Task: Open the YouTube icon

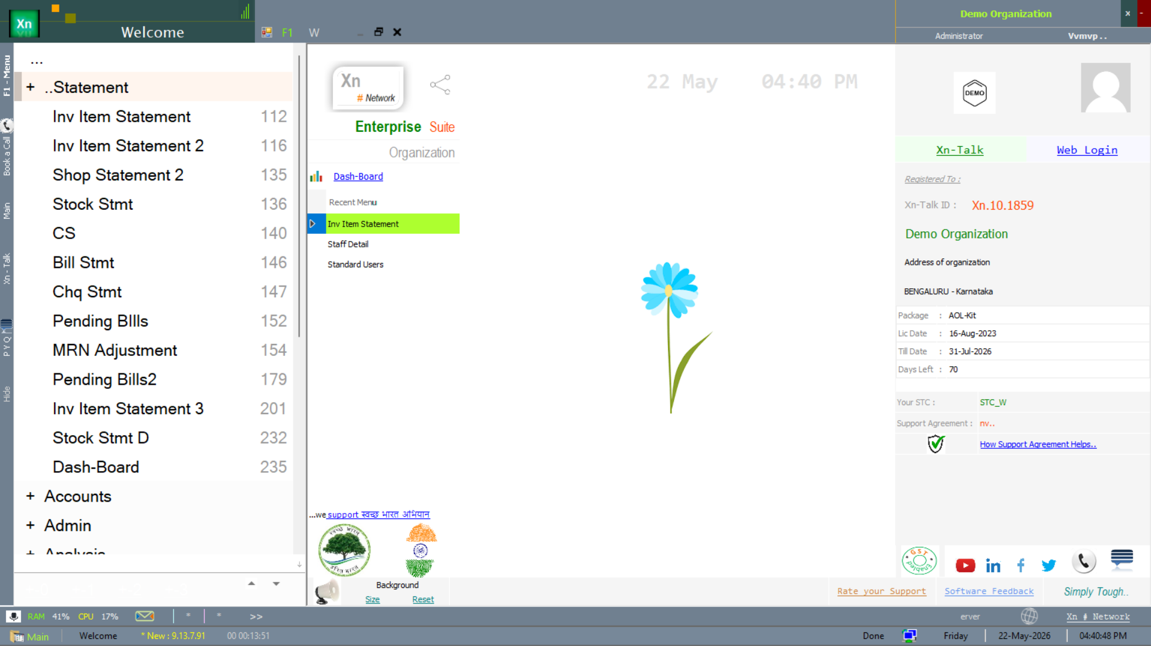Action: click(965, 565)
